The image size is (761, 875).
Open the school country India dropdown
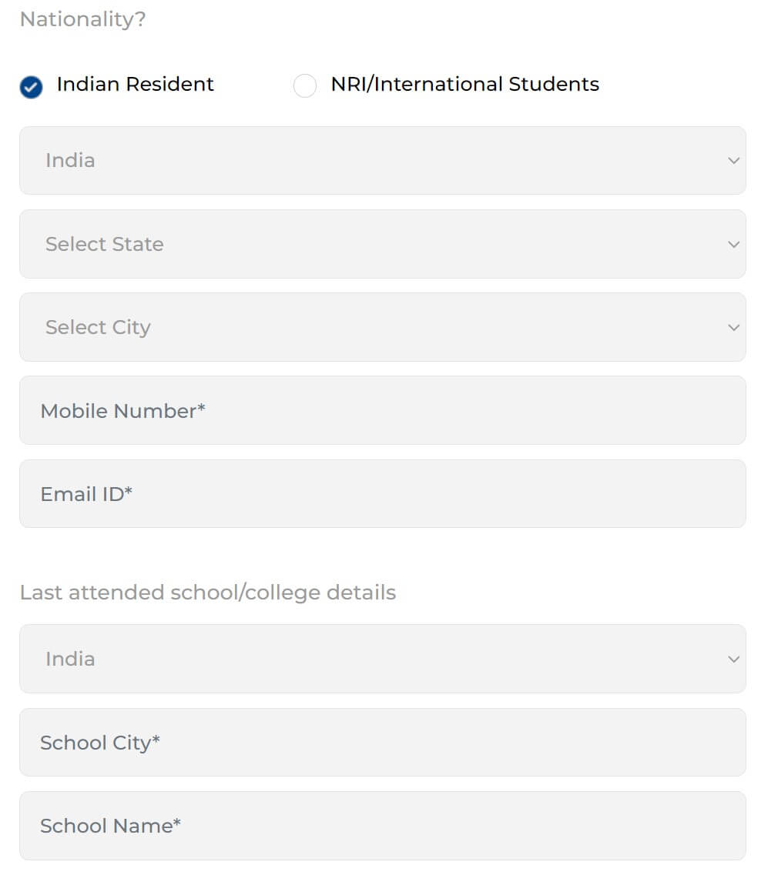[x=383, y=659]
